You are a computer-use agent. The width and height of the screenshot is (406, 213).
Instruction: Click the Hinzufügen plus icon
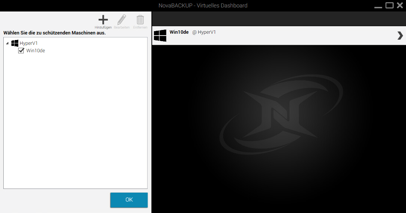[103, 20]
